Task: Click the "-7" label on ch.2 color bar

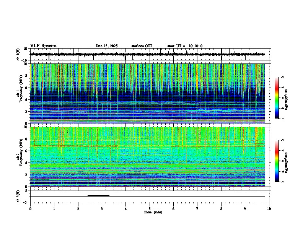Action: (282, 182)
